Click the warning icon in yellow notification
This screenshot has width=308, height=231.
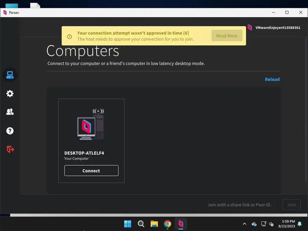click(69, 36)
